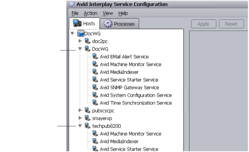Image resolution: width=249 pixels, height=152 pixels.
Task: Select Avid SNMP Gateway Service text
Action: (130, 88)
